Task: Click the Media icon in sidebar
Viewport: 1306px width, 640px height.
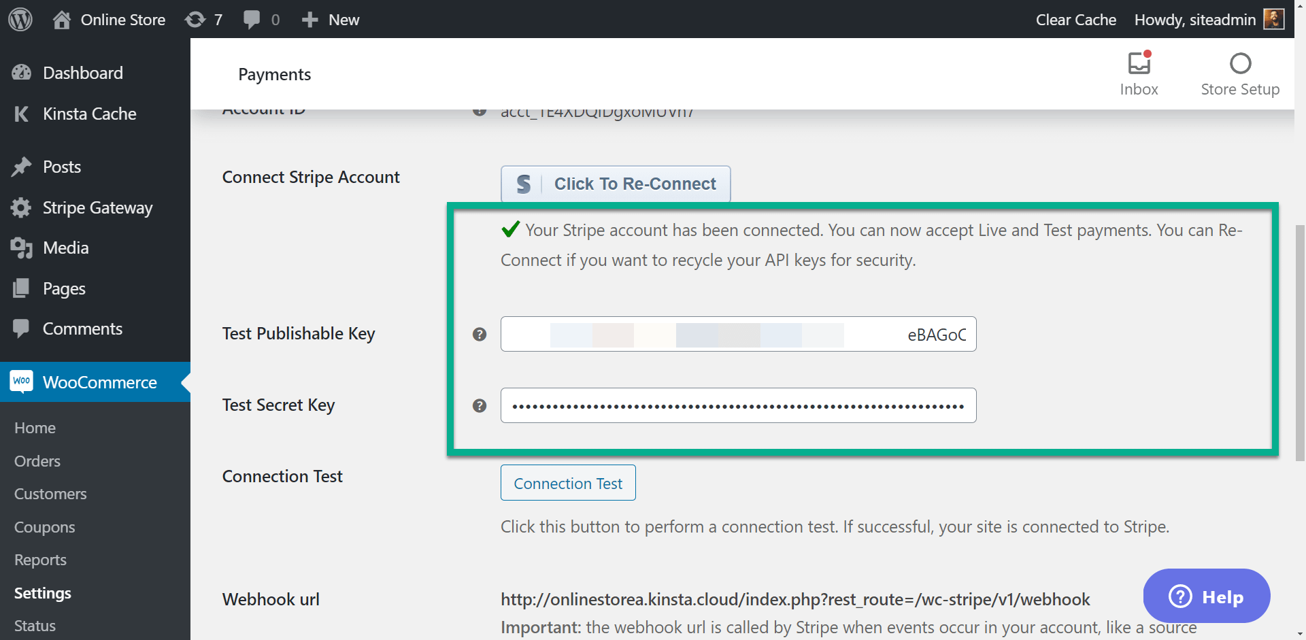Action: pyautogui.click(x=22, y=248)
